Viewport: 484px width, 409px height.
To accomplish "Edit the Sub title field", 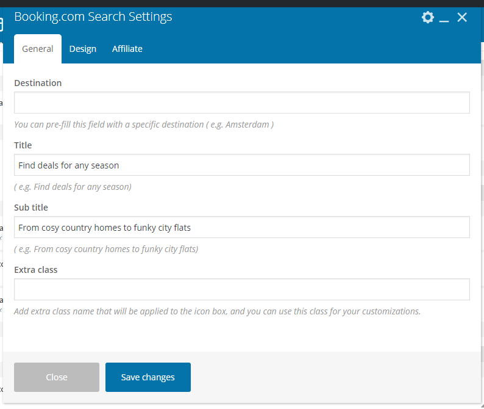I will tap(241, 227).
